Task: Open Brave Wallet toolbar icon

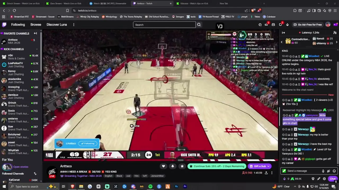Action: tap(319, 11)
